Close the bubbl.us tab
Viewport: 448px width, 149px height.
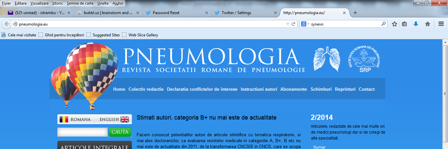[x=137, y=13]
